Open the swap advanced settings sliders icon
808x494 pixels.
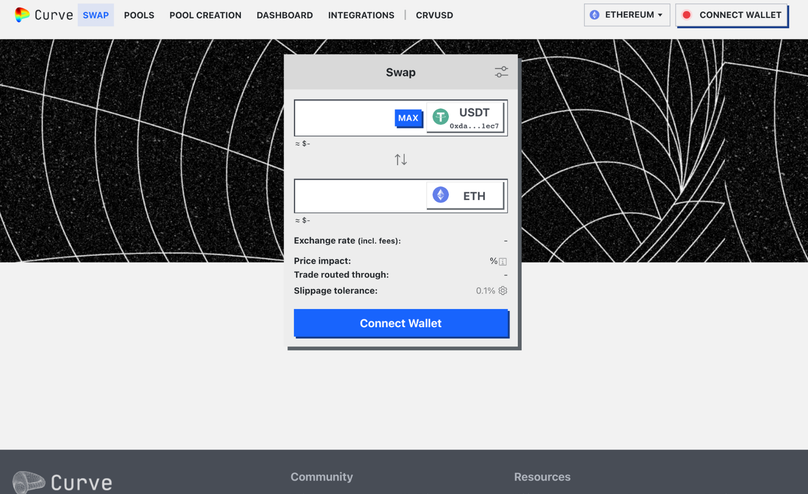click(x=501, y=72)
